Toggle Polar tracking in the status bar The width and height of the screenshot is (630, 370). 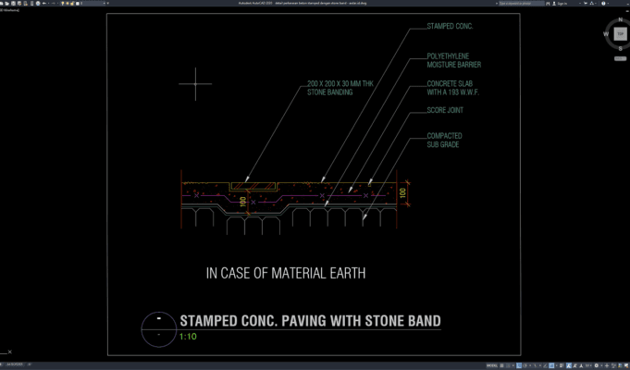click(525, 365)
